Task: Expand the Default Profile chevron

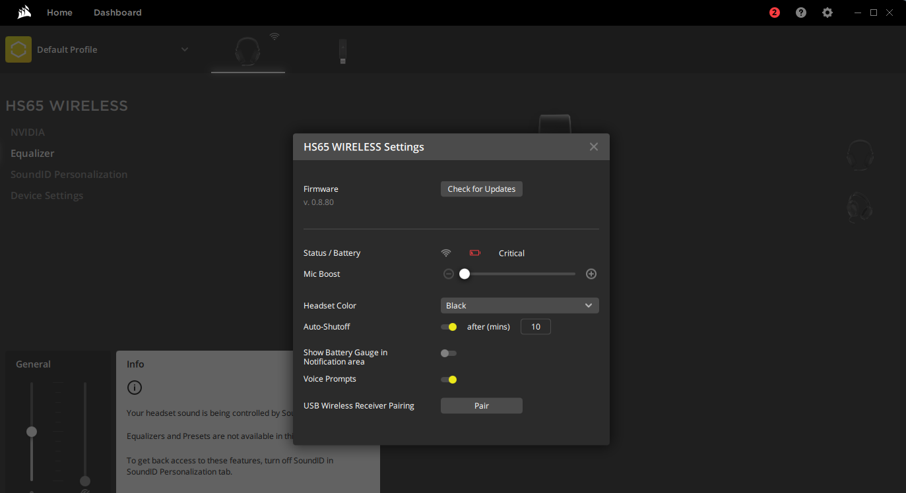Action: [x=185, y=49]
